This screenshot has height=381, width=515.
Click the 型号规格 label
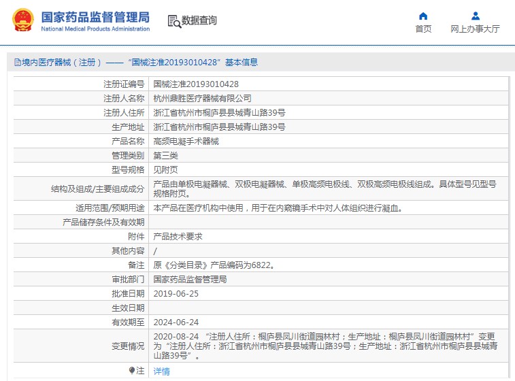(128, 170)
